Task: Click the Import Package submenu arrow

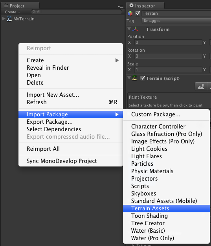Action: coord(117,114)
